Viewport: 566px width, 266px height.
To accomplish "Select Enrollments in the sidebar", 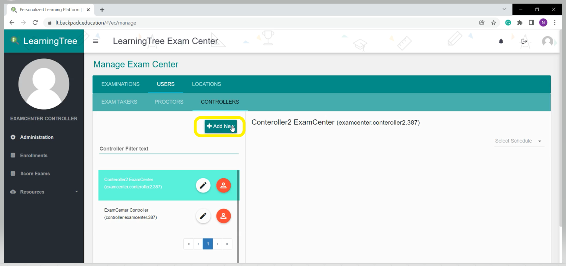I will click(34, 155).
